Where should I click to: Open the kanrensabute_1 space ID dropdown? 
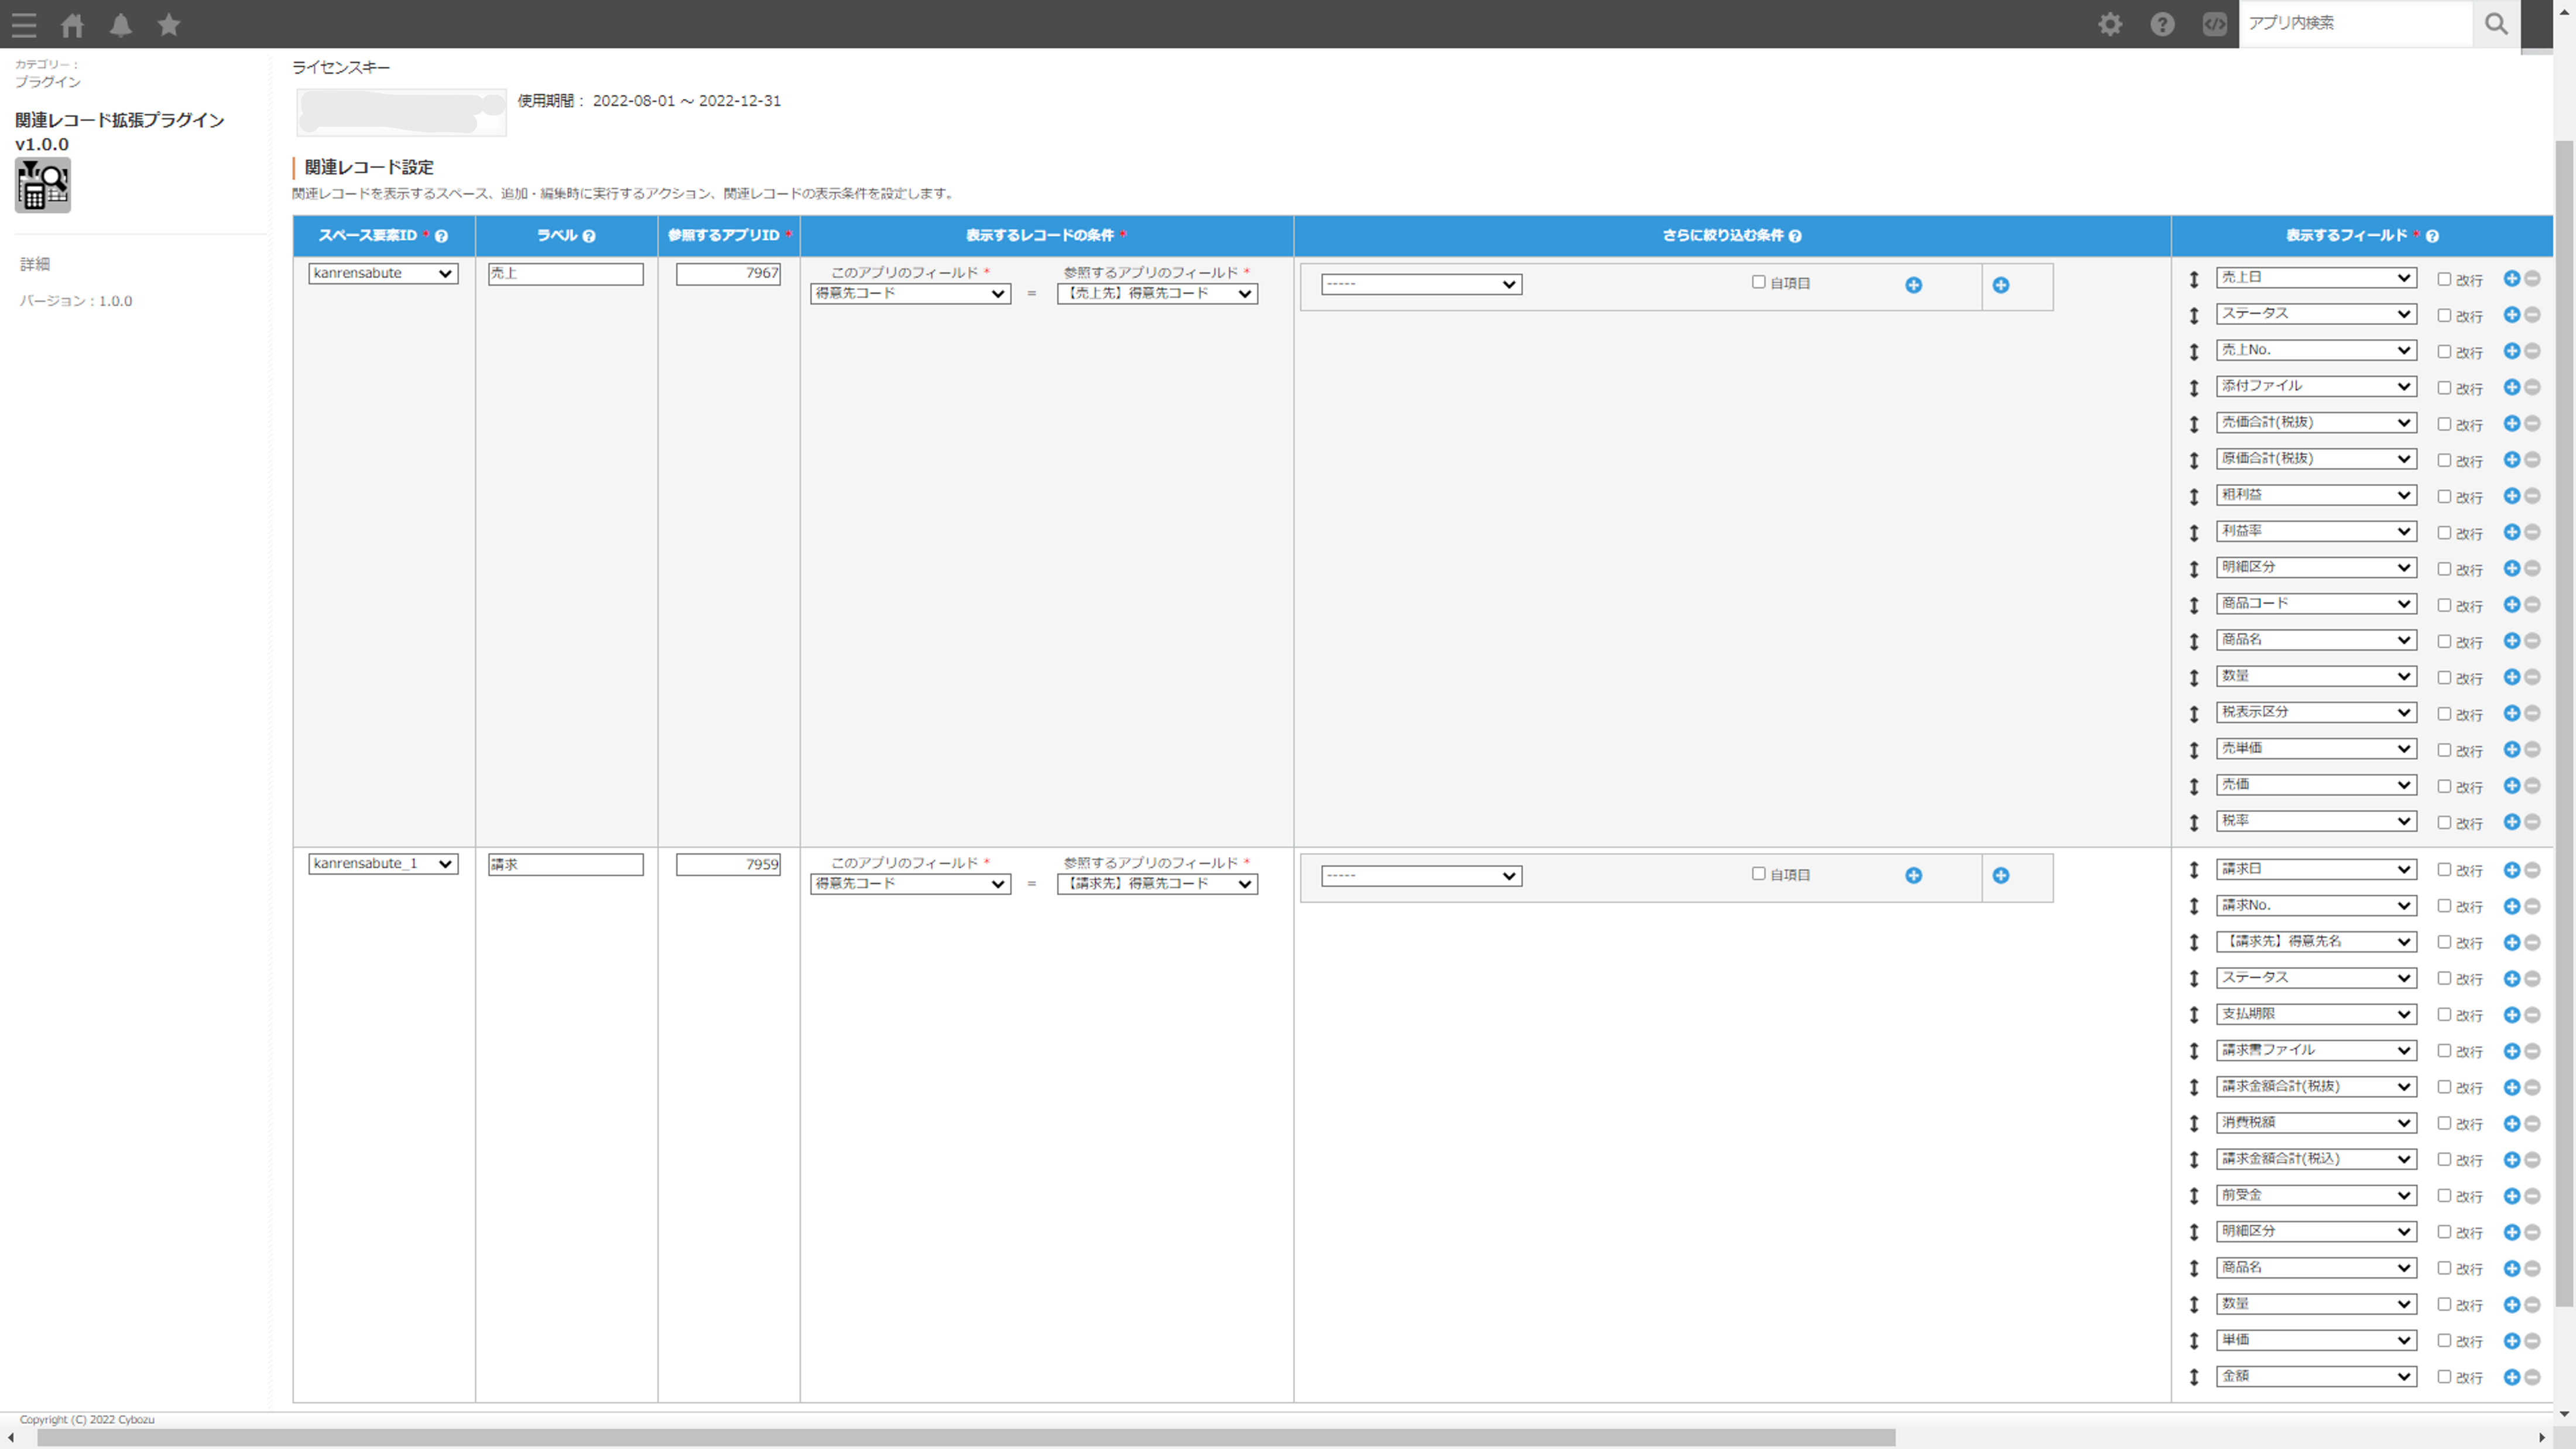click(383, 864)
